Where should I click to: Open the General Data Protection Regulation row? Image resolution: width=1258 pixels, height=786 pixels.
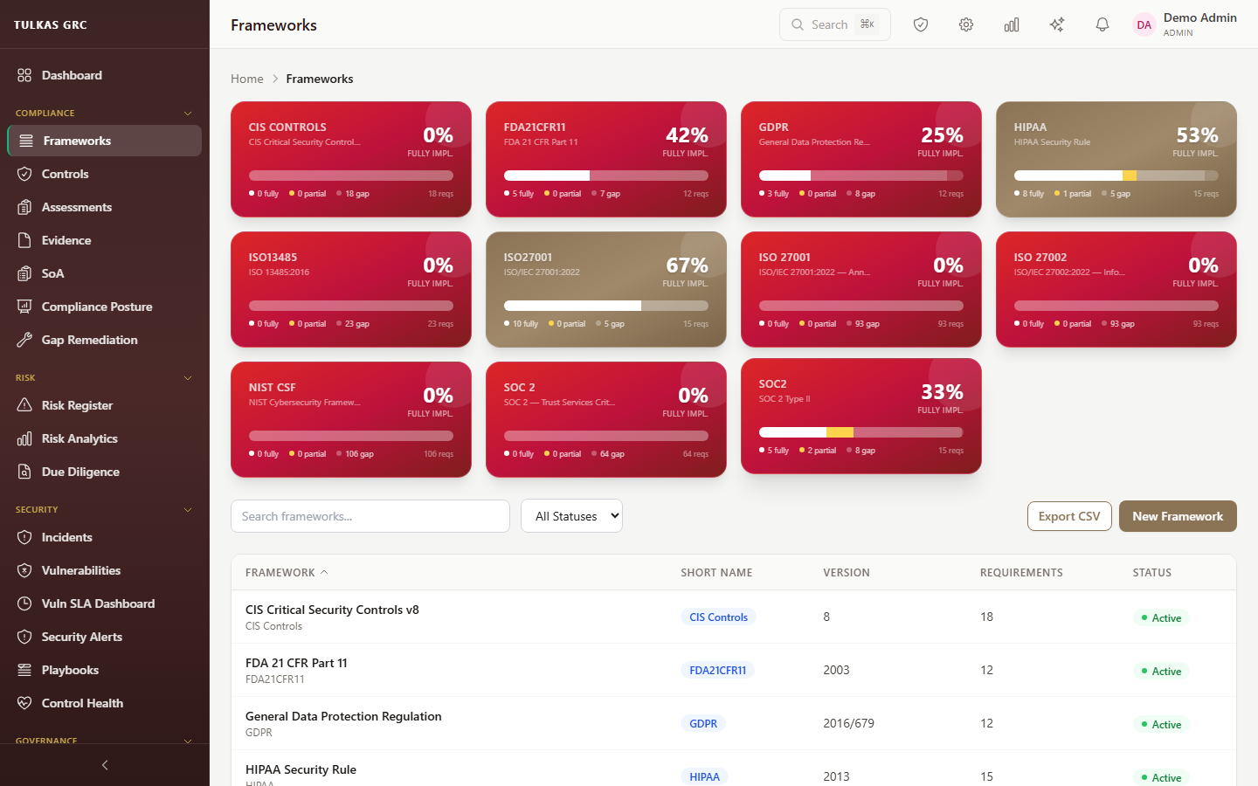734,724
